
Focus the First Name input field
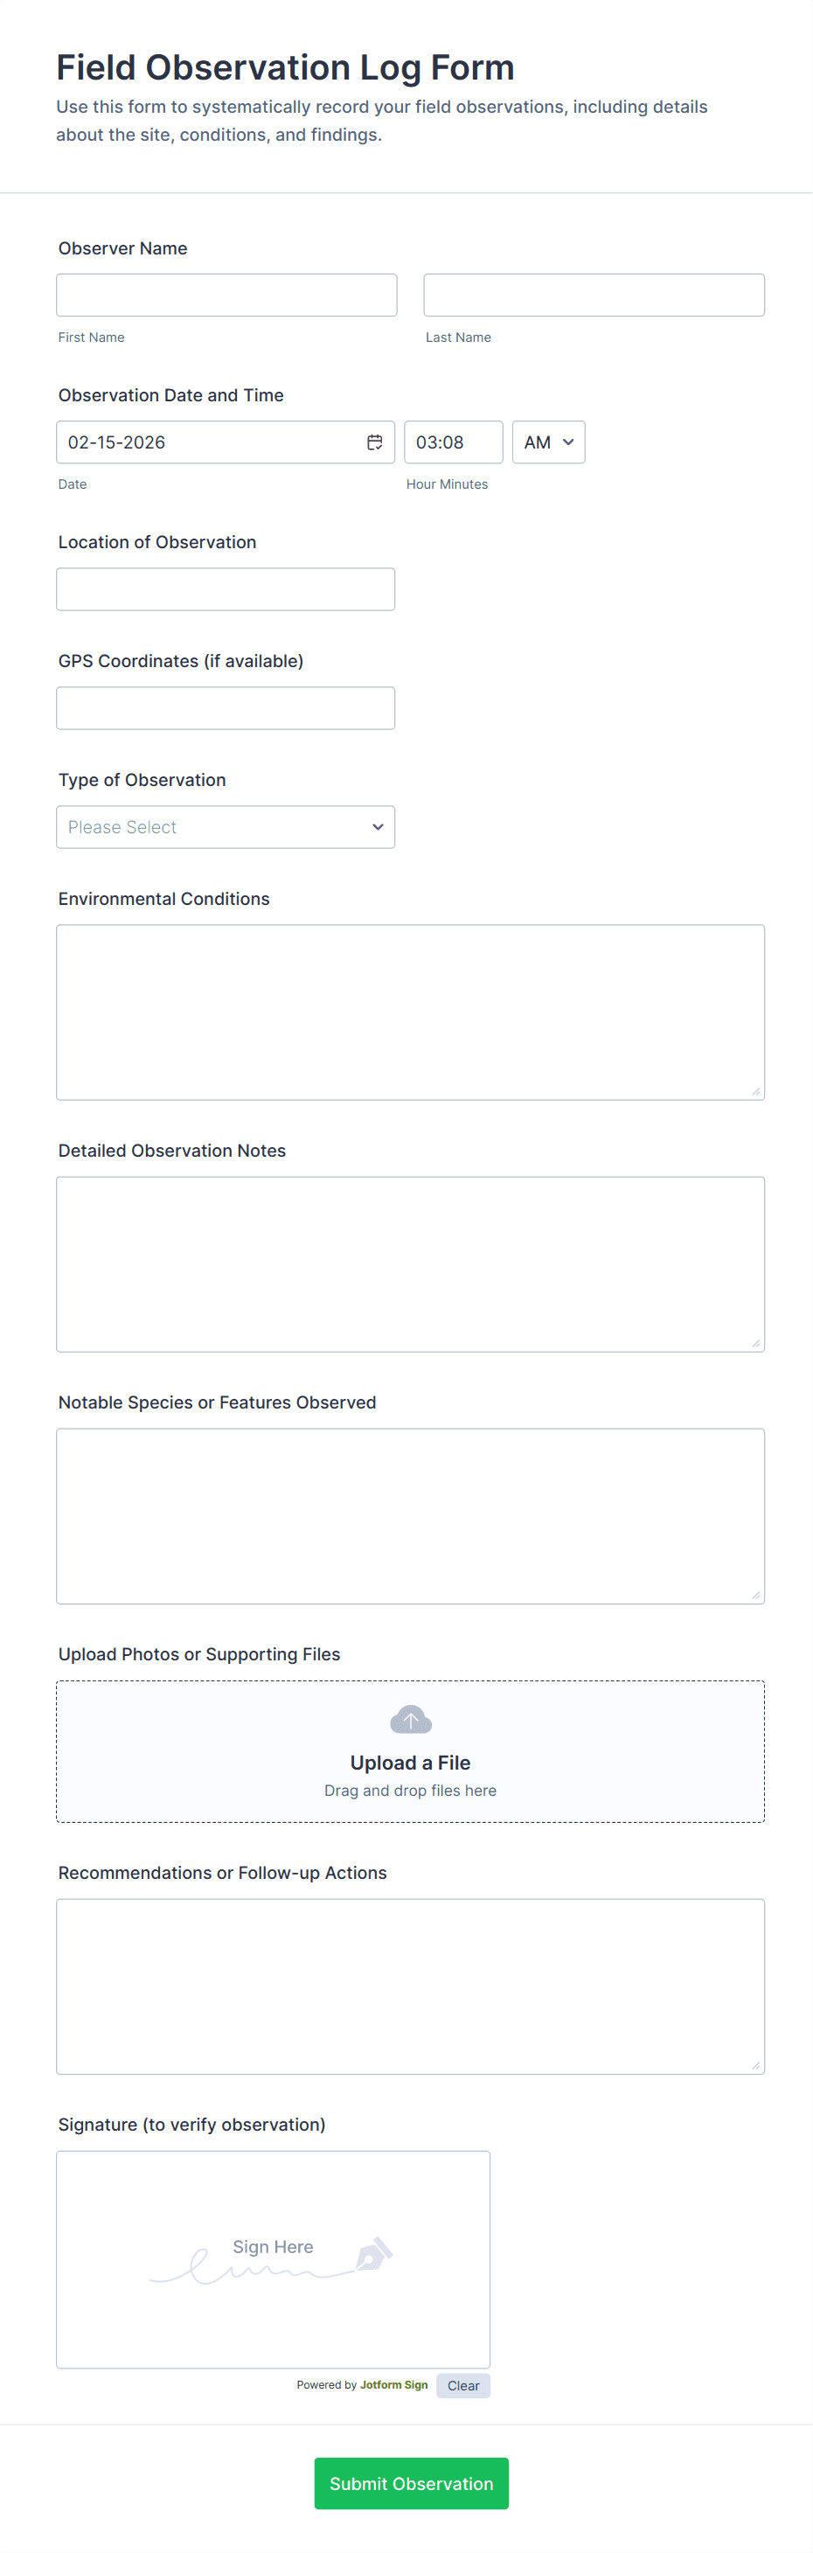[x=226, y=296]
